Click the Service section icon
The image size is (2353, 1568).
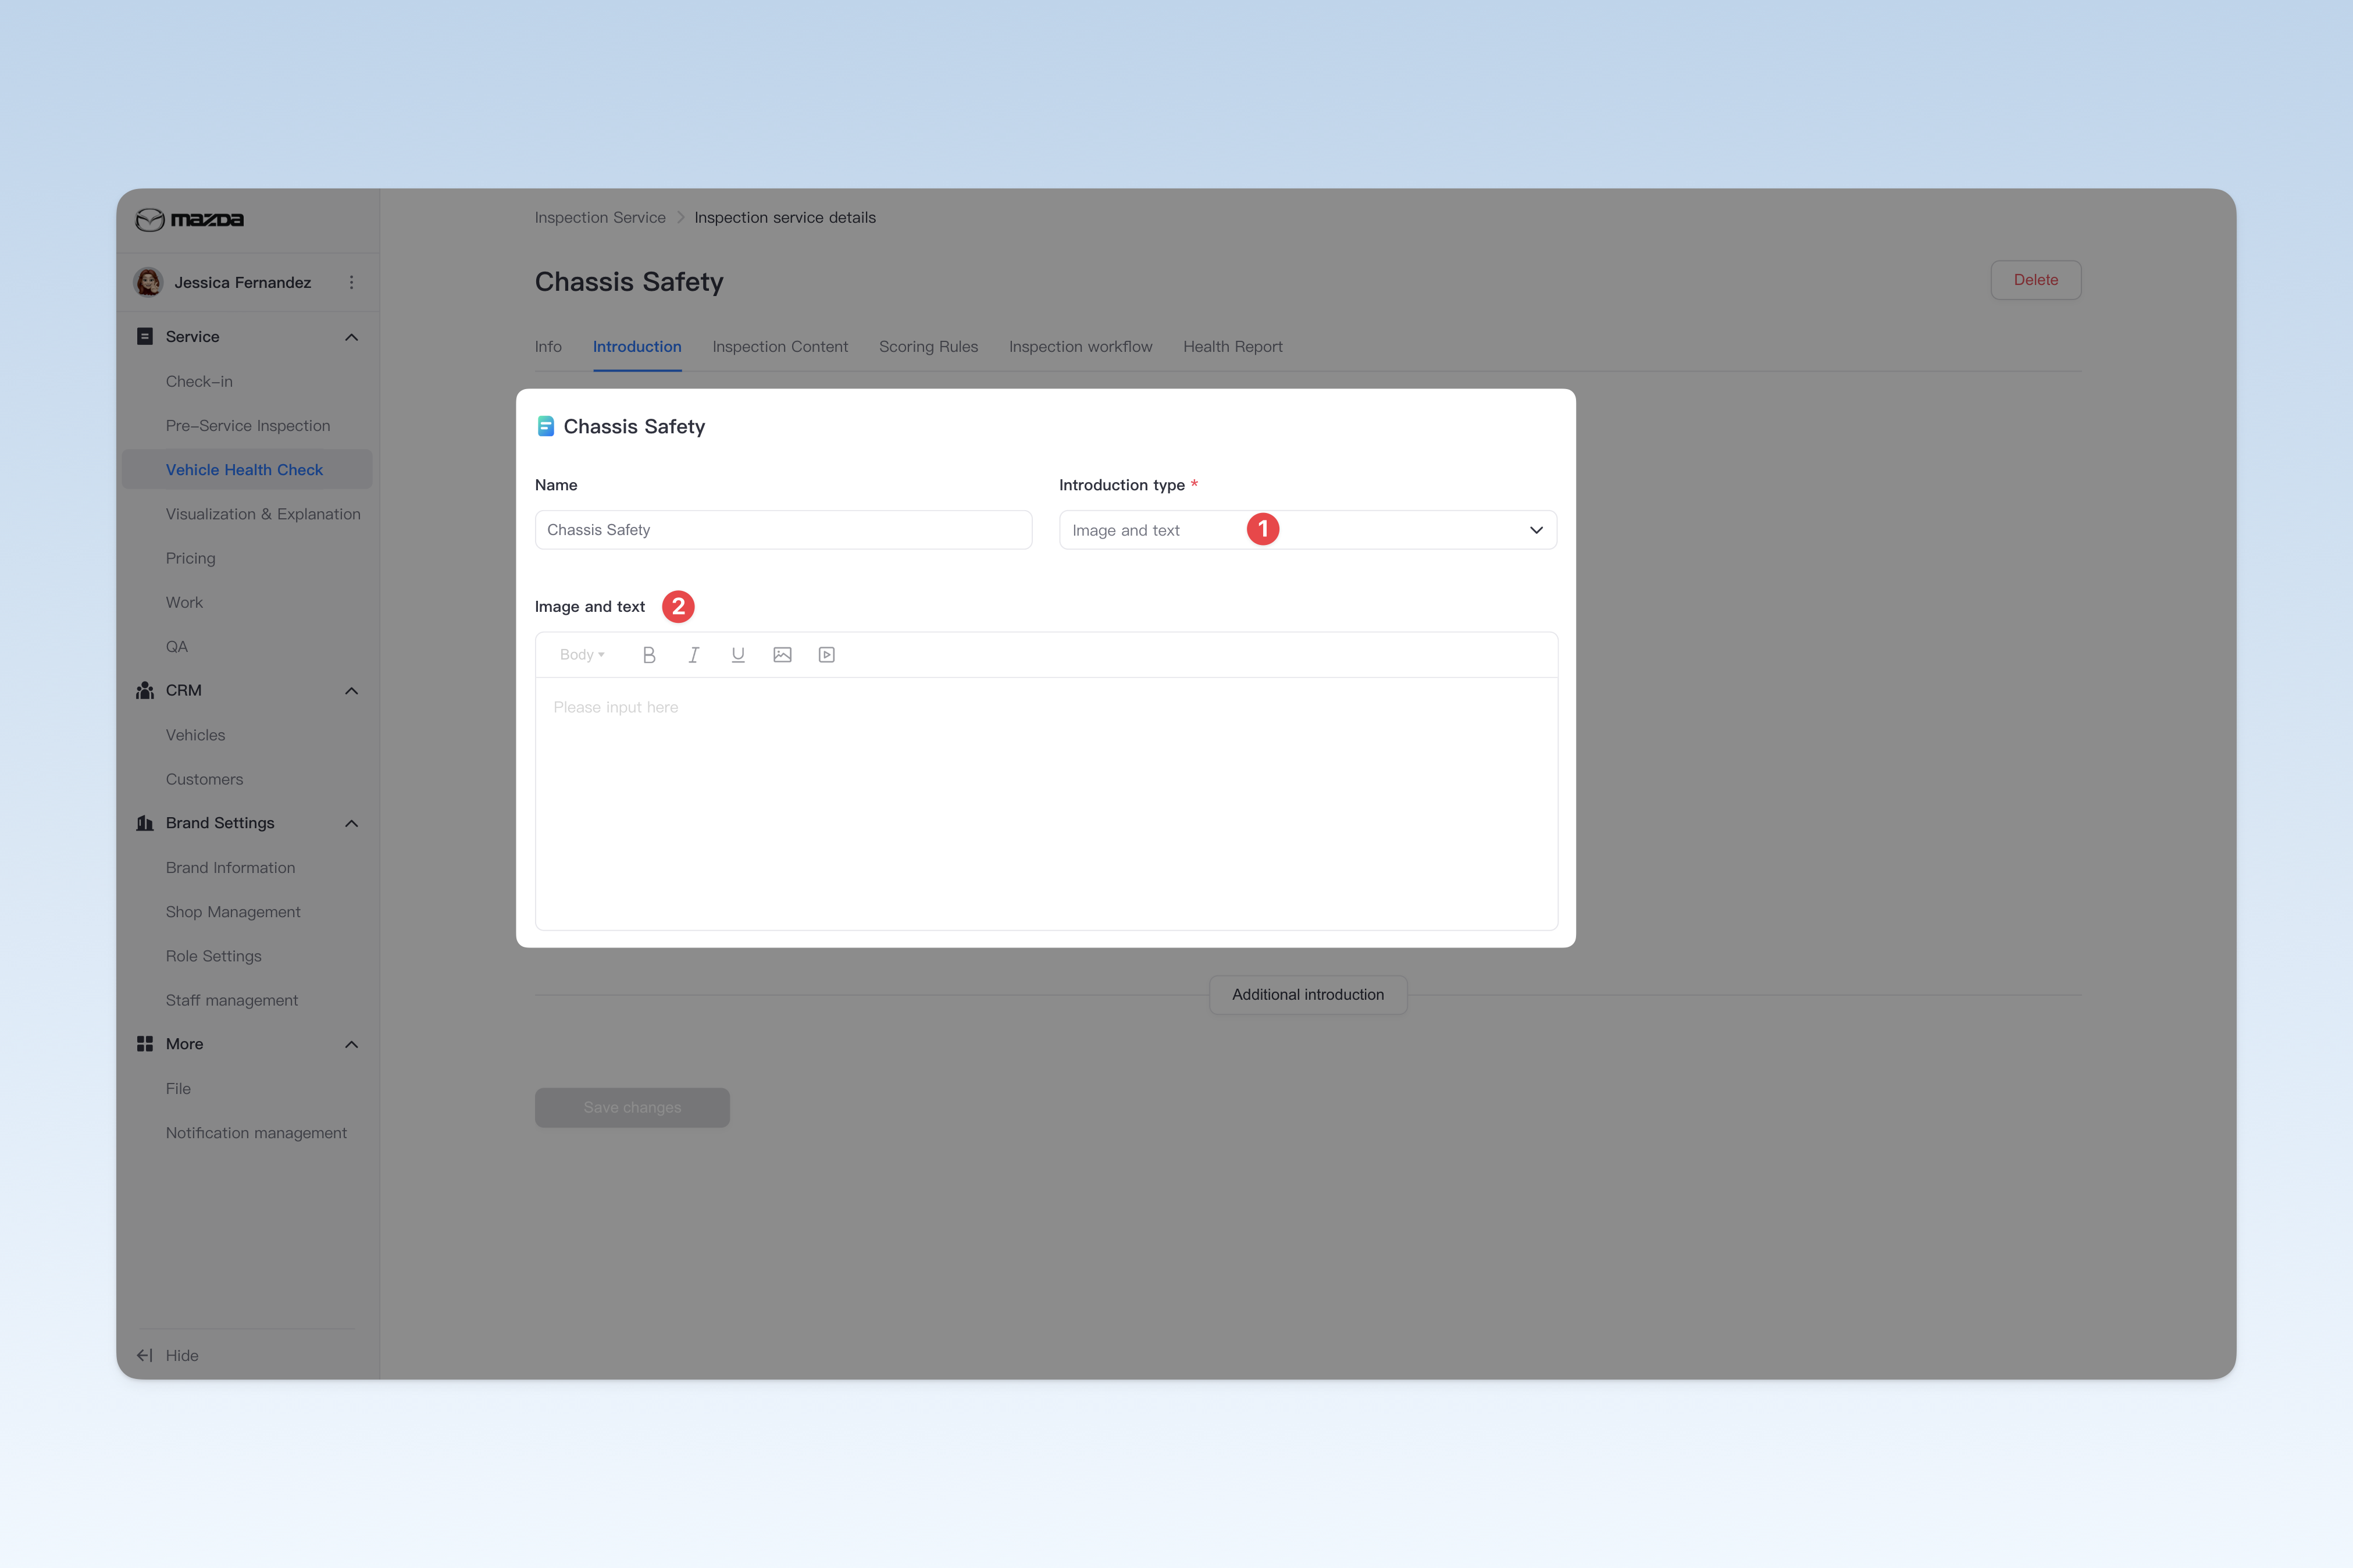pos(145,337)
